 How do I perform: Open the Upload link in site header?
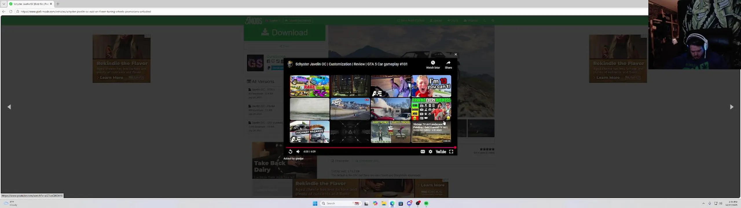pos(436,21)
